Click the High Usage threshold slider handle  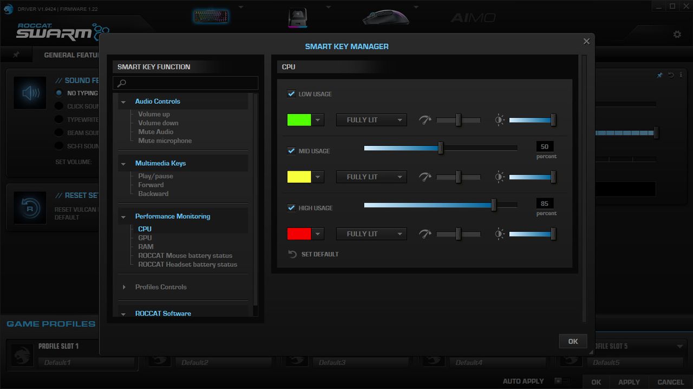pyautogui.click(x=494, y=205)
